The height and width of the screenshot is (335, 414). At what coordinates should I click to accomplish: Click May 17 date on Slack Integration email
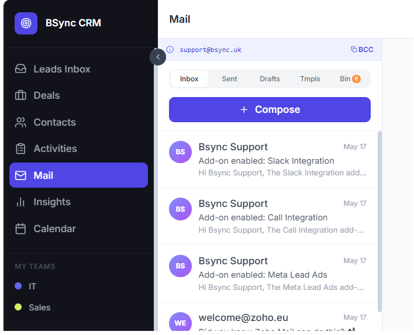(355, 147)
